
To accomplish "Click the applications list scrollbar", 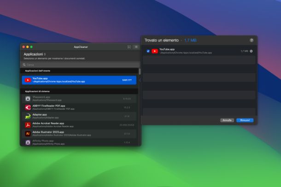I will click(140, 71).
